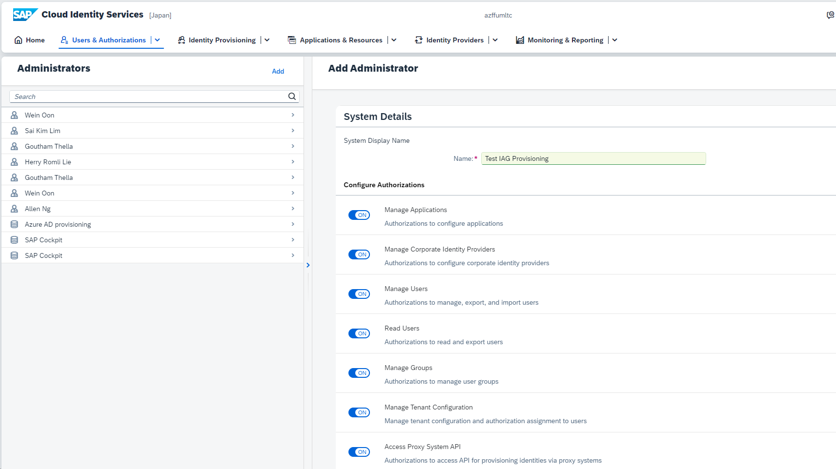Click the user icon beside Allen Ng
836x469 pixels.
tap(15, 209)
